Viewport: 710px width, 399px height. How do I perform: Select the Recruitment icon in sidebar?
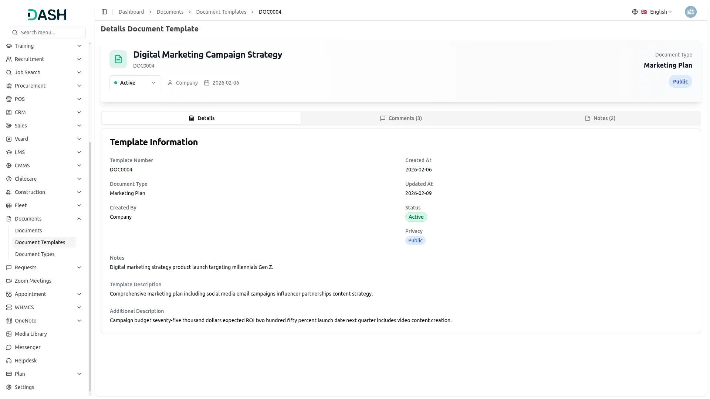coord(8,59)
